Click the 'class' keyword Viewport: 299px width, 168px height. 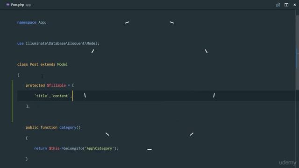click(22, 64)
